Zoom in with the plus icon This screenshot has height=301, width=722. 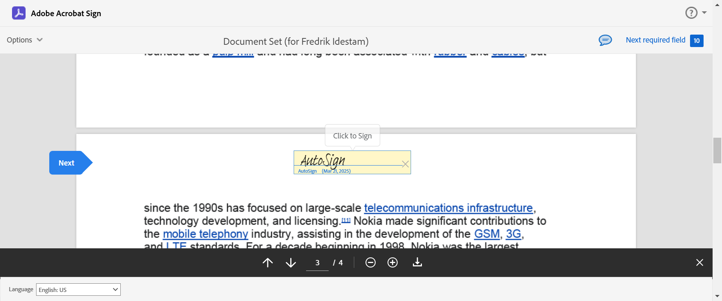[393, 262]
